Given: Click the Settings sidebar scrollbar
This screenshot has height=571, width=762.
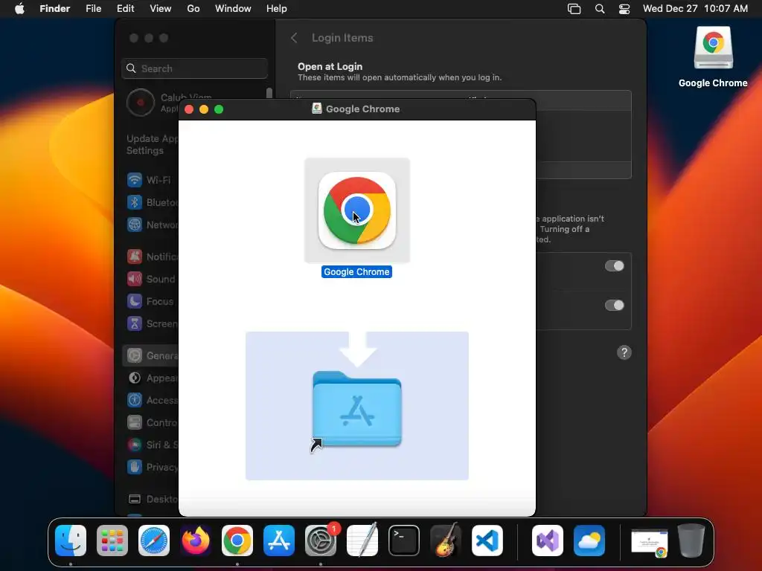Looking at the screenshot, I should [x=269, y=94].
